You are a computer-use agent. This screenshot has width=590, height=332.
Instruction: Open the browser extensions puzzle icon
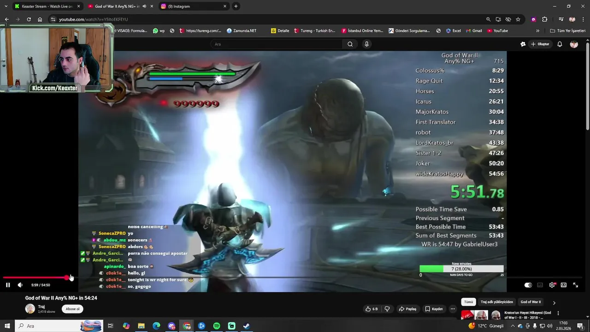[x=544, y=19]
